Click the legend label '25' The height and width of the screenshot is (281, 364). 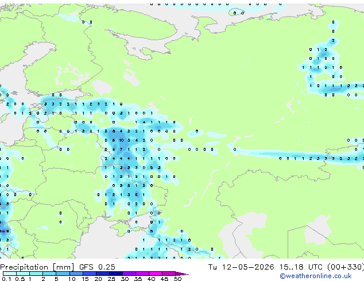111,279
